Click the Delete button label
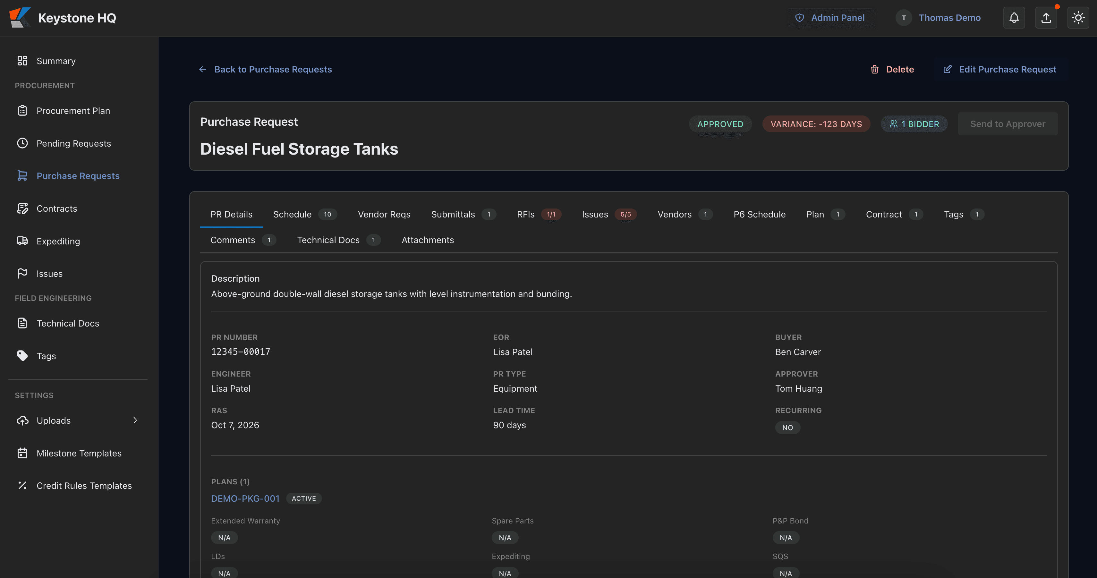The image size is (1097, 578). [899, 69]
